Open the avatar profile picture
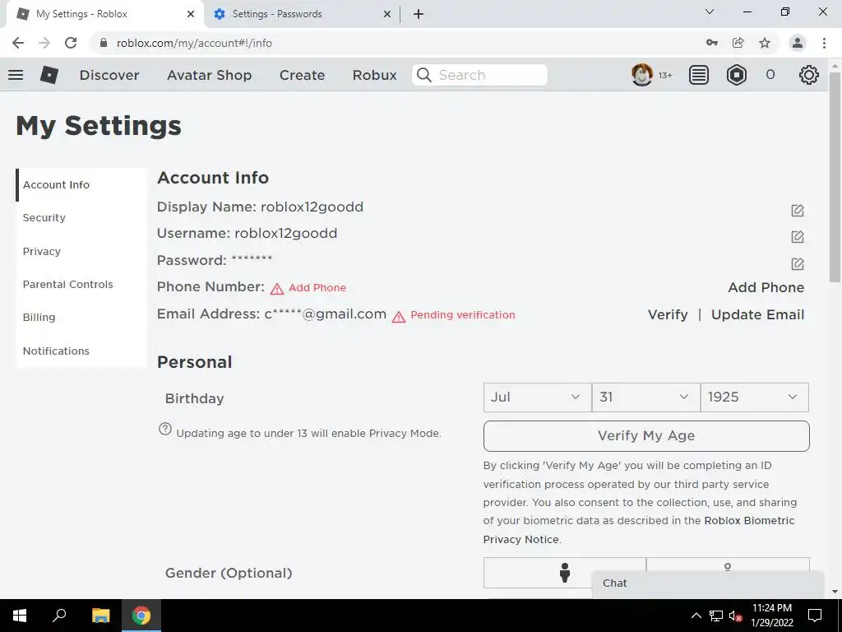Image resolution: width=842 pixels, height=632 pixels. 641,75
